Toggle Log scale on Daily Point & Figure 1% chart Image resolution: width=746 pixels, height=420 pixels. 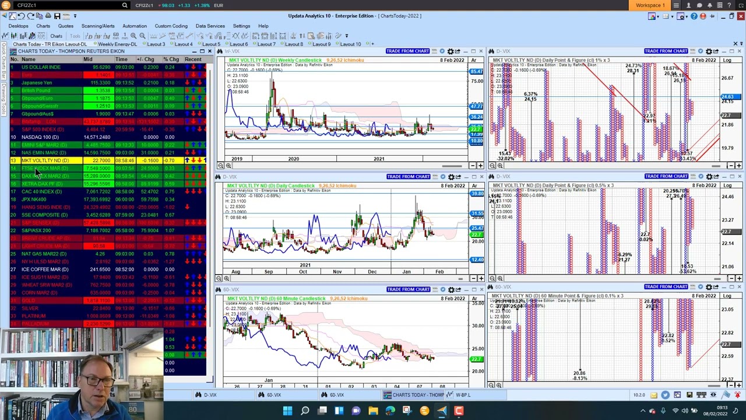pos(727,60)
